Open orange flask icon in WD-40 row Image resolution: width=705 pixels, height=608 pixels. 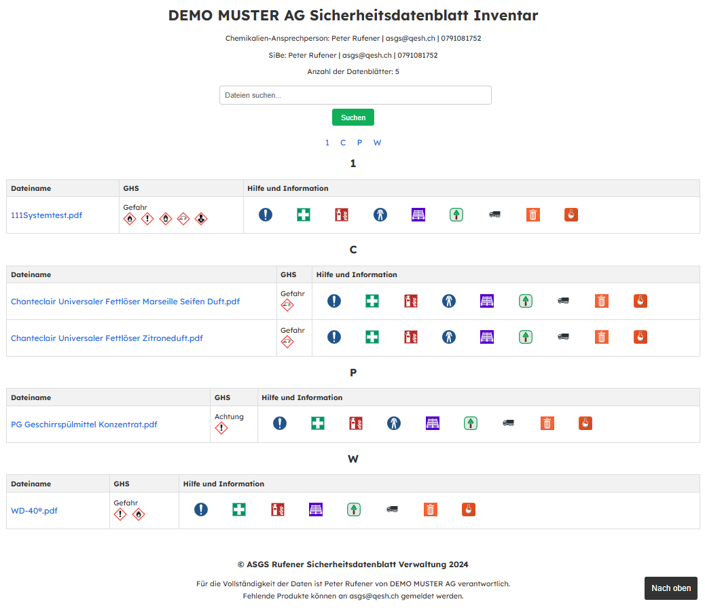(x=469, y=509)
